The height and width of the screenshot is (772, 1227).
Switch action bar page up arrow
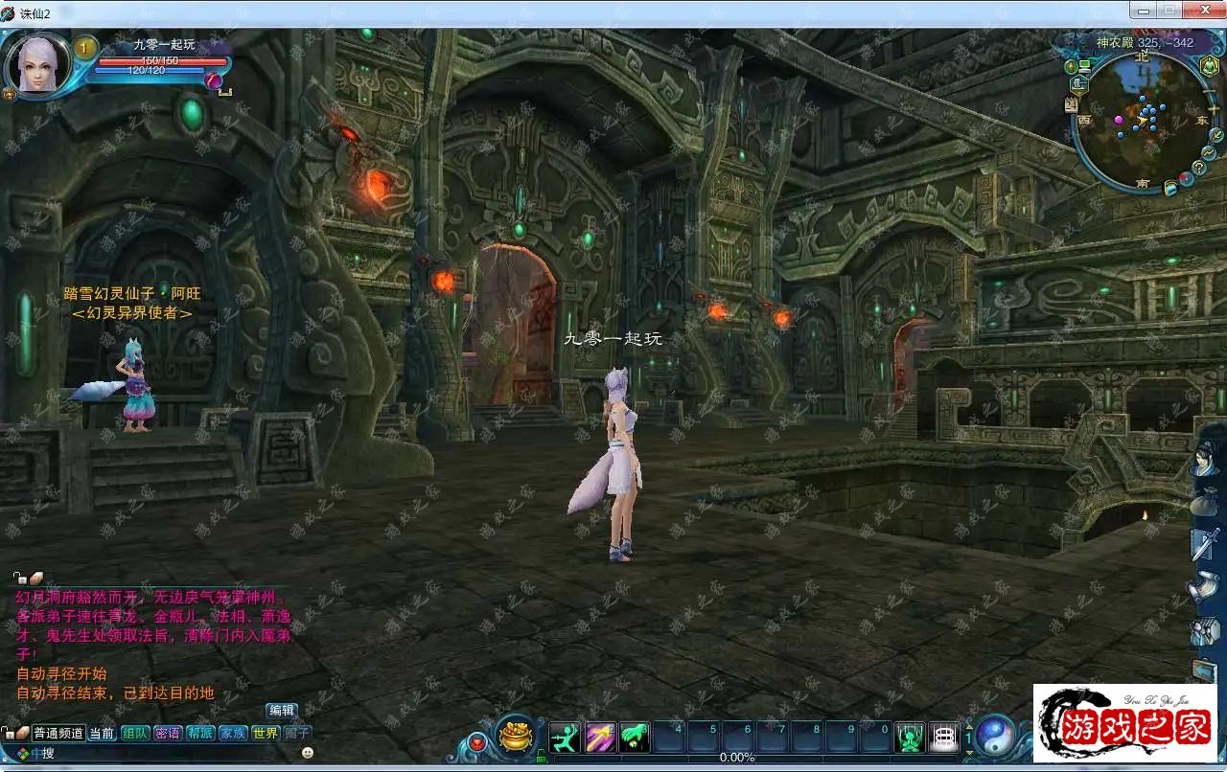tap(968, 727)
